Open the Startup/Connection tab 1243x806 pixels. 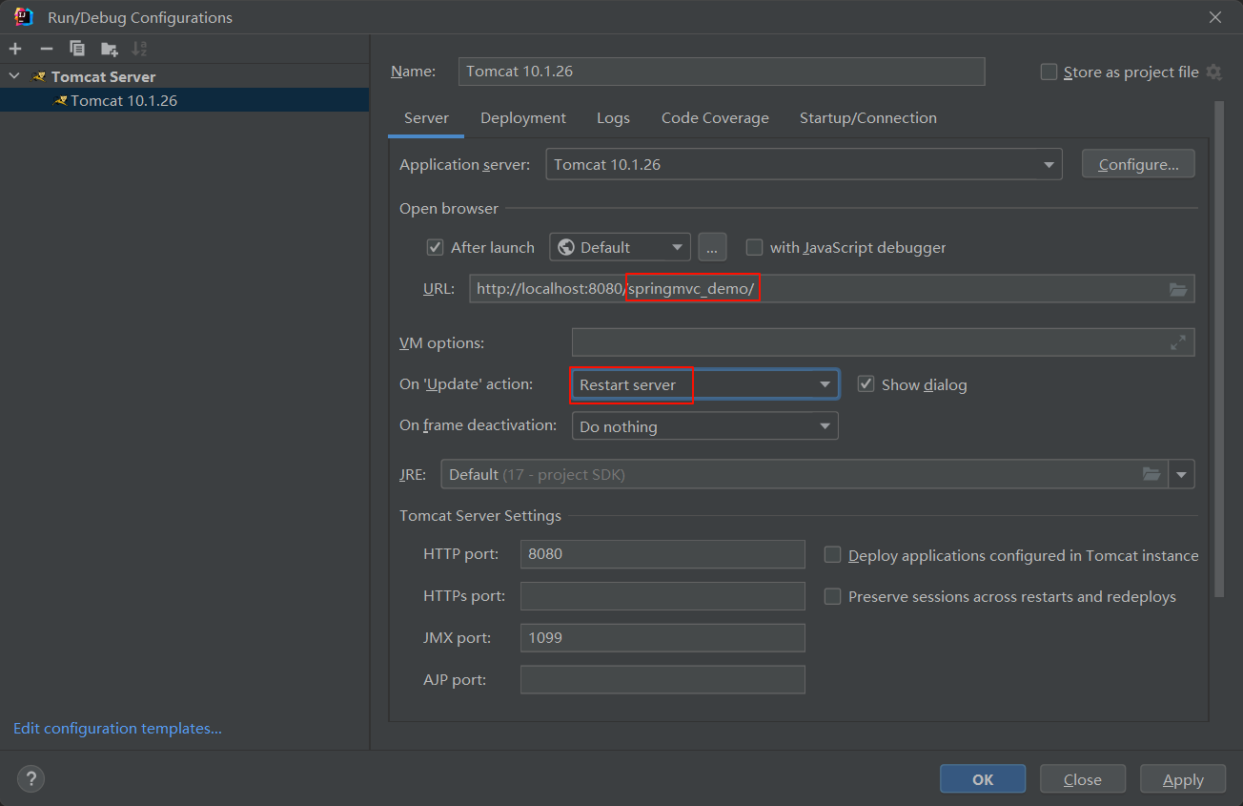[867, 118]
